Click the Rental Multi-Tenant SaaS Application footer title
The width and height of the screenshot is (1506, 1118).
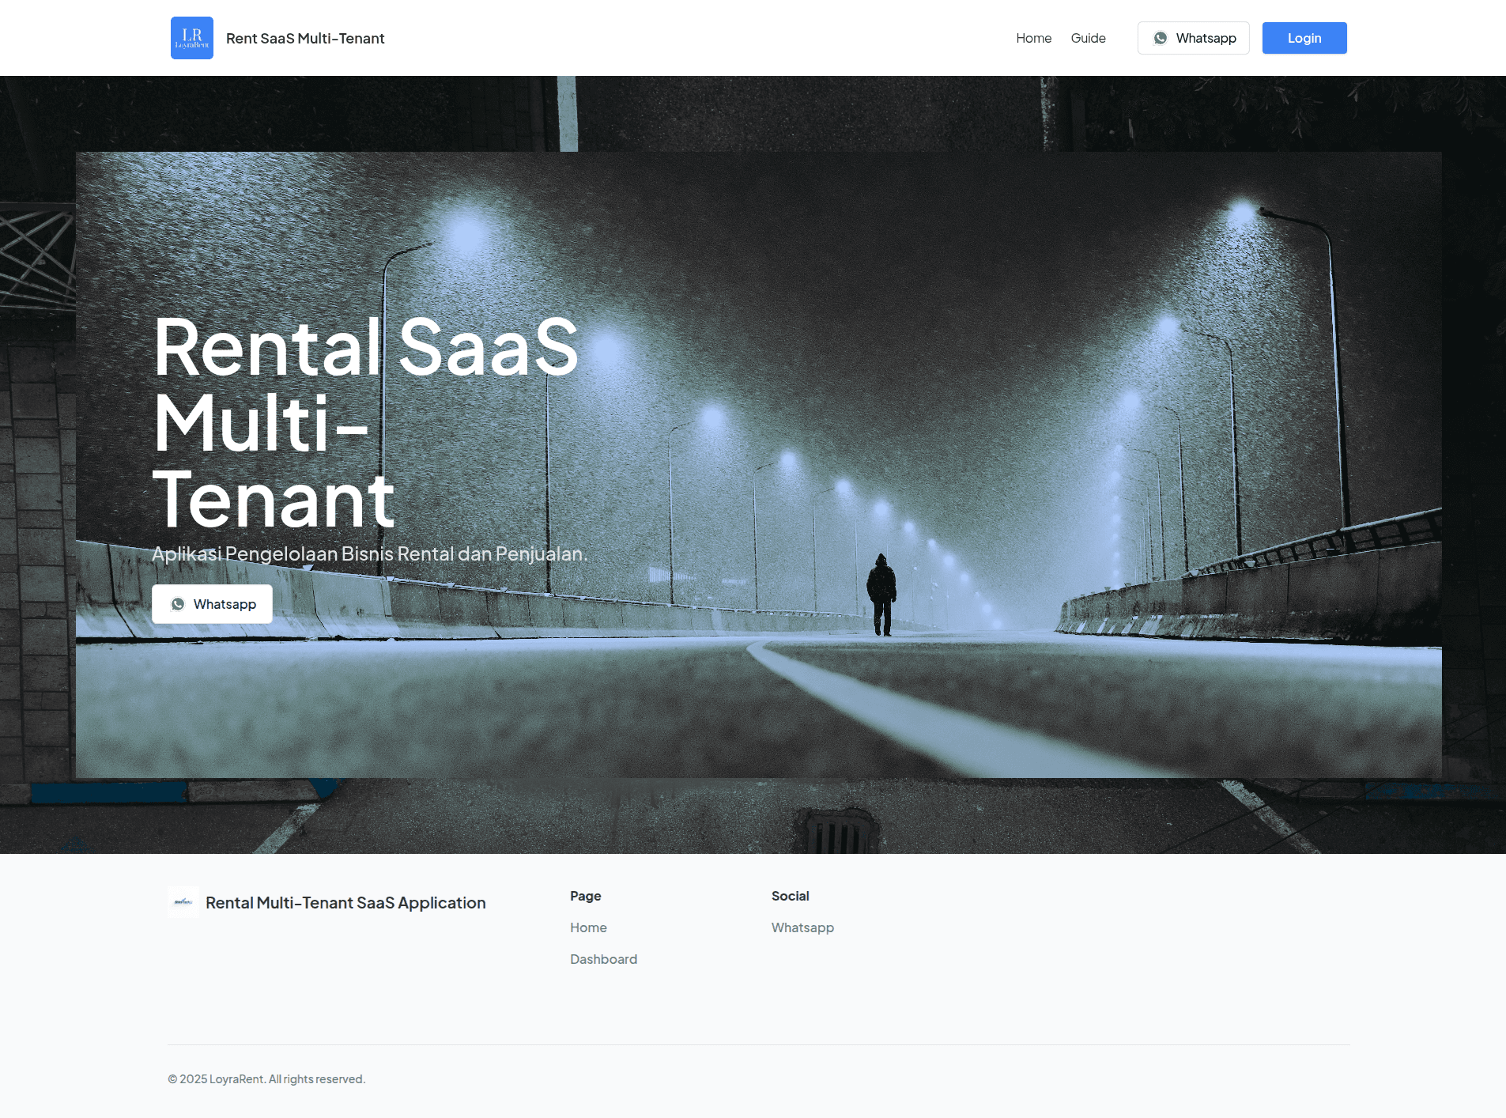click(x=345, y=902)
